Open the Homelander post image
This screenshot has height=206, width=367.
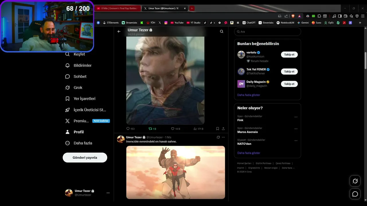click(165, 80)
